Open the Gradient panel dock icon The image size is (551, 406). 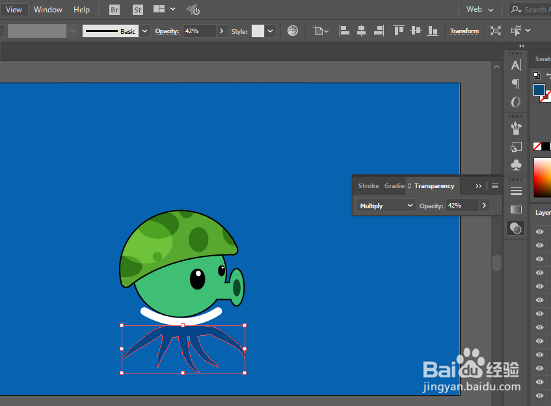[x=516, y=210]
